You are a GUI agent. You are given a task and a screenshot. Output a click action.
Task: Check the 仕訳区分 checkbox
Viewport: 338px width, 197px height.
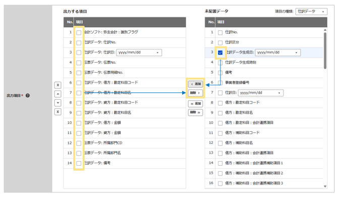(x=220, y=43)
